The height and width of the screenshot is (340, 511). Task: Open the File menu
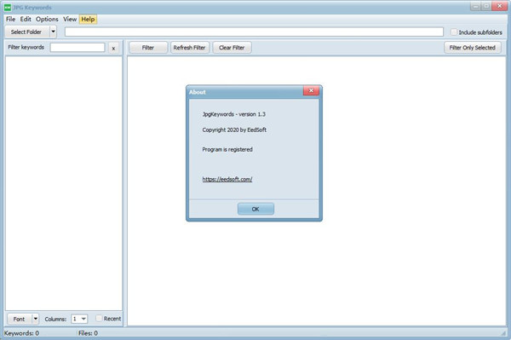click(10, 20)
